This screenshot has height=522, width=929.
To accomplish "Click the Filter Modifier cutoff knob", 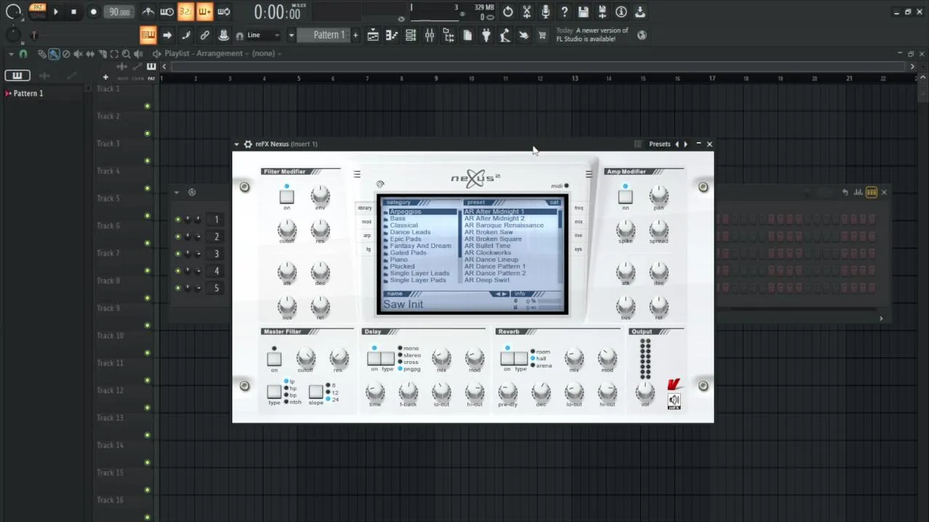I will point(287,229).
